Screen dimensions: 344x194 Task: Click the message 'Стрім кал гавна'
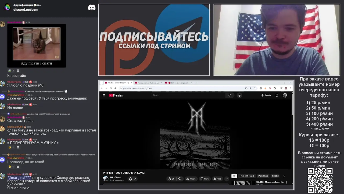(x=20, y=121)
